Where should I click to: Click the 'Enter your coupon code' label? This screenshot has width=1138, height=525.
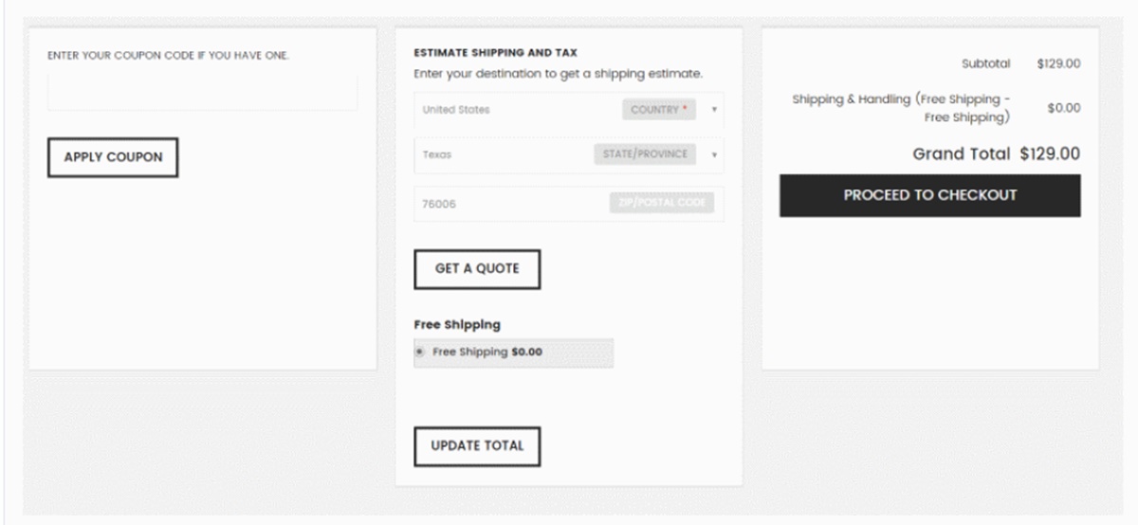(168, 56)
